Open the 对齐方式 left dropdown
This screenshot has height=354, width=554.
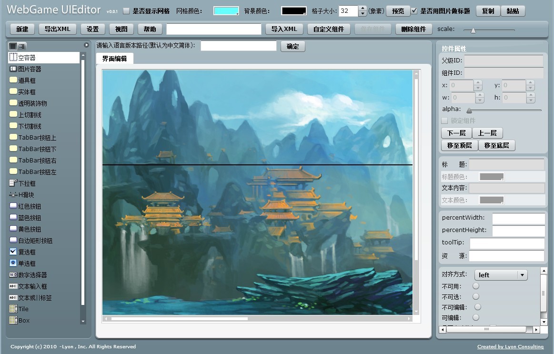click(x=501, y=275)
